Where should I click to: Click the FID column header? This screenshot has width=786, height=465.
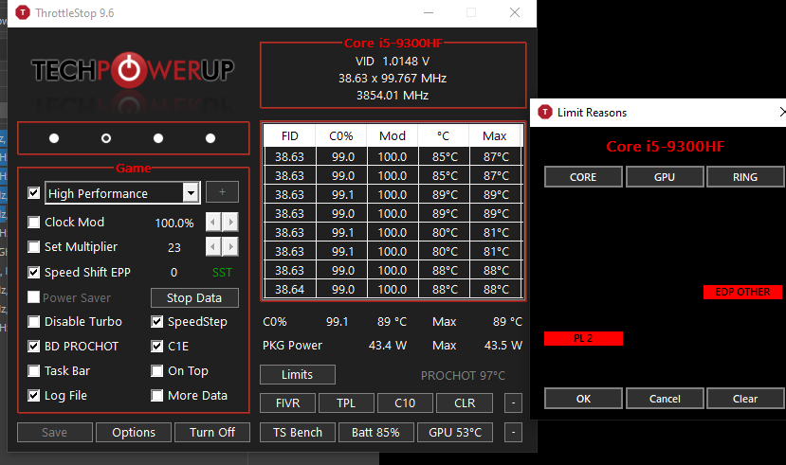pos(290,136)
